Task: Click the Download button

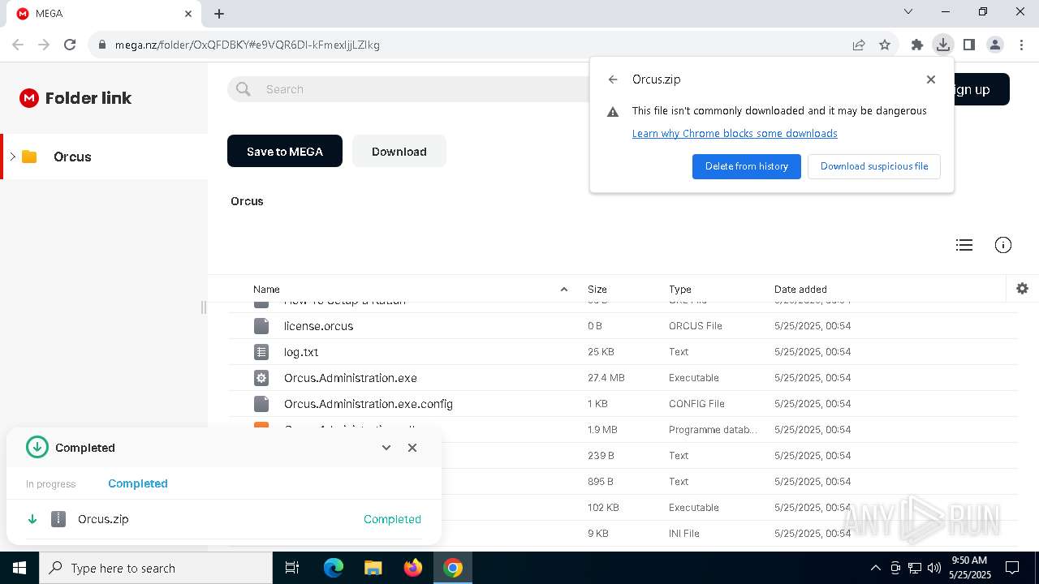Action: coord(399,152)
